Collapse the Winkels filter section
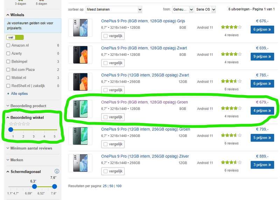 15,15
